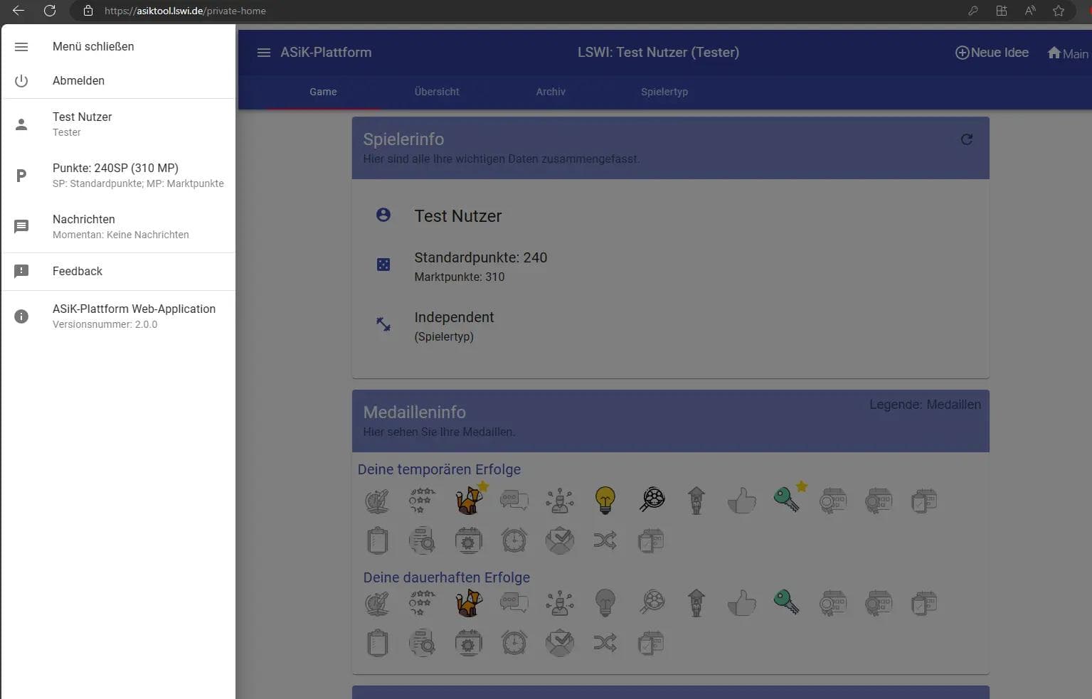The height and width of the screenshot is (699, 1092).
Task: Click the hamburger icon beside Menü schließen
Action: point(21,47)
